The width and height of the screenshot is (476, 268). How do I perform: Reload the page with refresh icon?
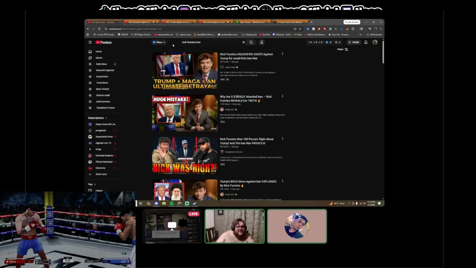pyautogui.click(x=99, y=29)
